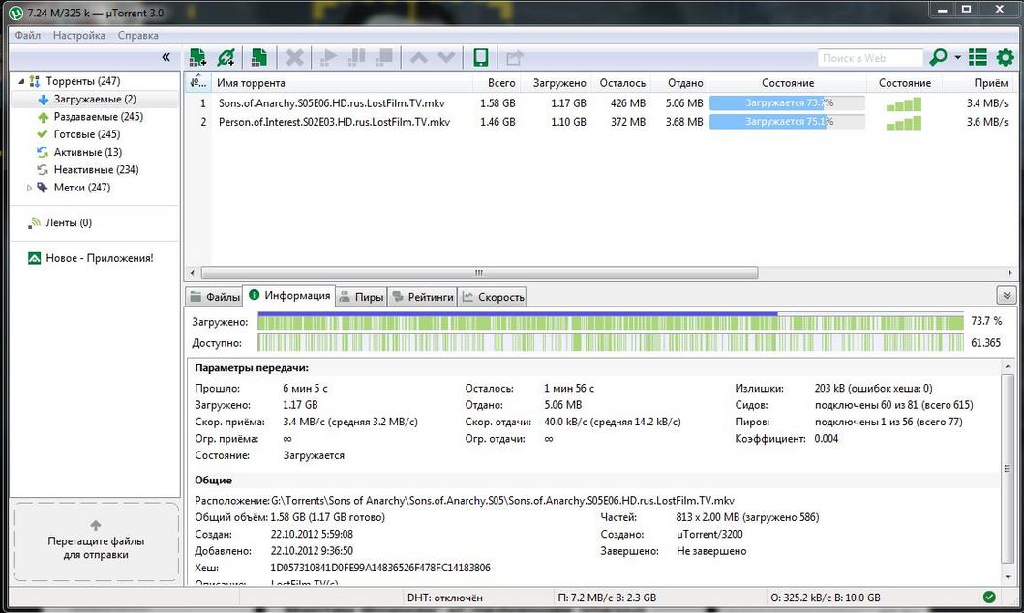
Task: Sort by the queue number column header
Action: 197,83
